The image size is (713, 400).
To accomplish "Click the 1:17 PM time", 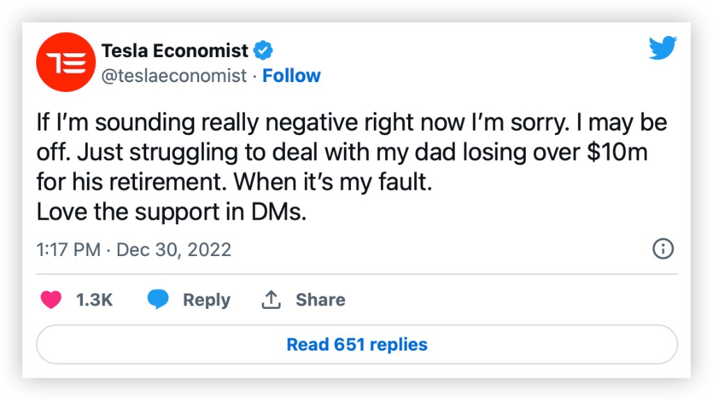I will point(68,250).
